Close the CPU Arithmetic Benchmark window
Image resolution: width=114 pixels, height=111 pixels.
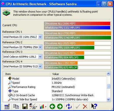click(x=110, y=4)
